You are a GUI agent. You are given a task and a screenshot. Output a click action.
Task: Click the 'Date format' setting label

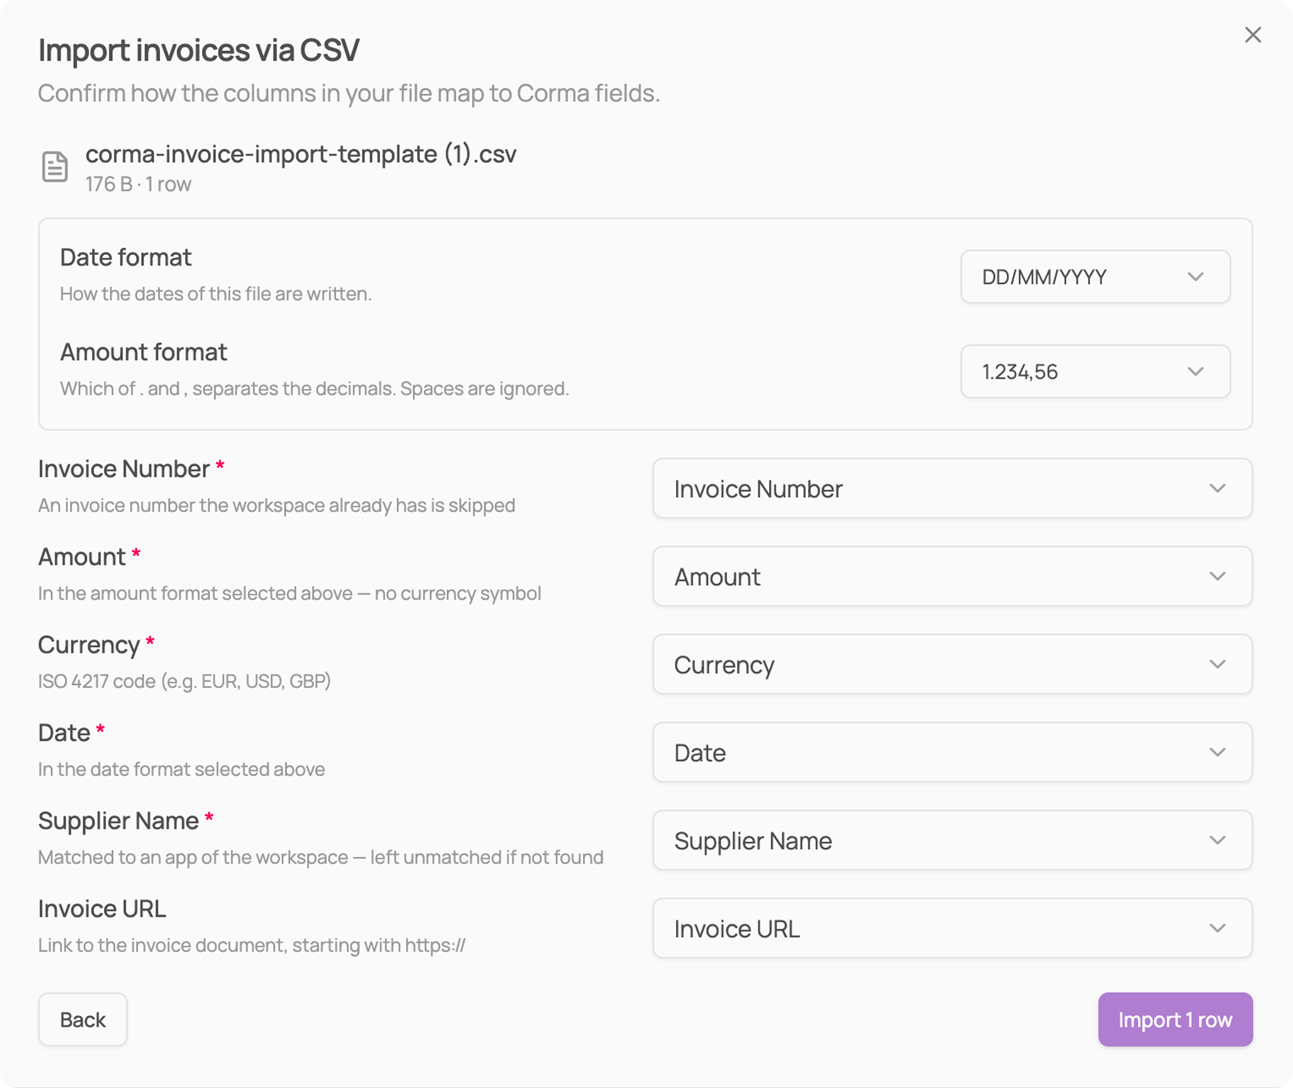click(x=126, y=258)
